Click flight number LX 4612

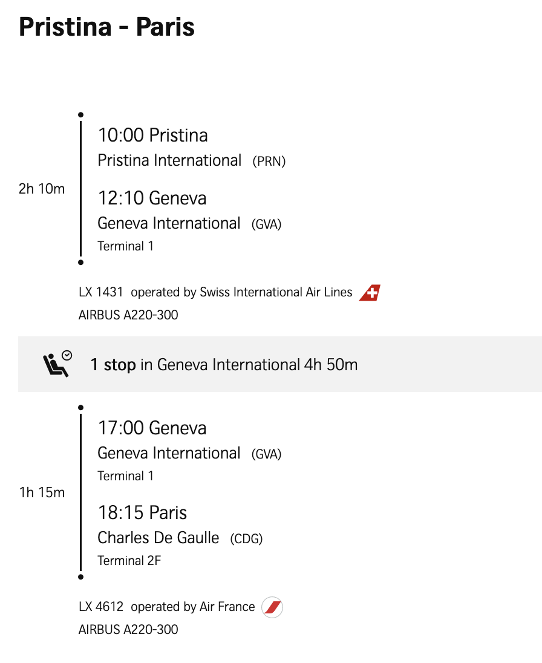pos(101,607)
